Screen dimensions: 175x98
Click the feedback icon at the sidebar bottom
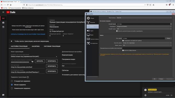pos(3,95)
